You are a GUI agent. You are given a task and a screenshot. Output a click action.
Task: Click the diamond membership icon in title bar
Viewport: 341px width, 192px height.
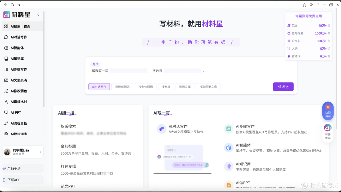311,5
